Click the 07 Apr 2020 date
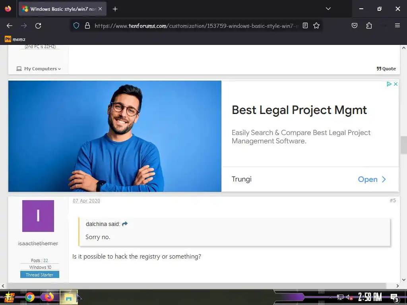407x305 pixels. coord(86,201)
